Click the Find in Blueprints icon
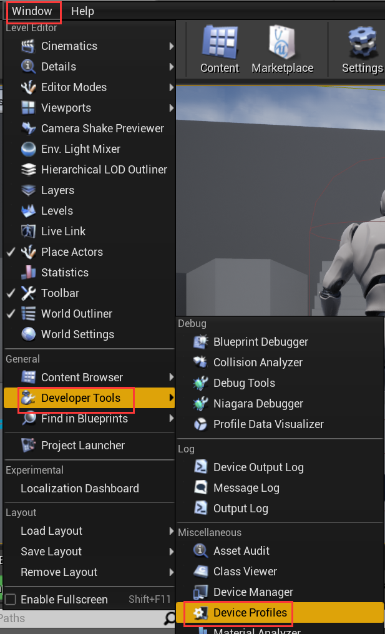Screen dimensions: 385x634 click(28, 419)
